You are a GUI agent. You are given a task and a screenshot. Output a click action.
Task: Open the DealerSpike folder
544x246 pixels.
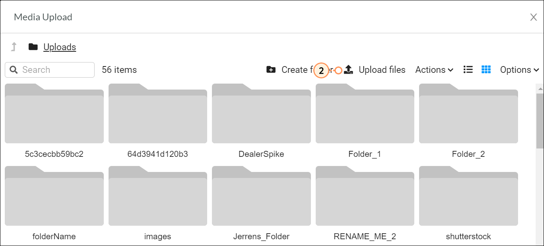point(261,115)
